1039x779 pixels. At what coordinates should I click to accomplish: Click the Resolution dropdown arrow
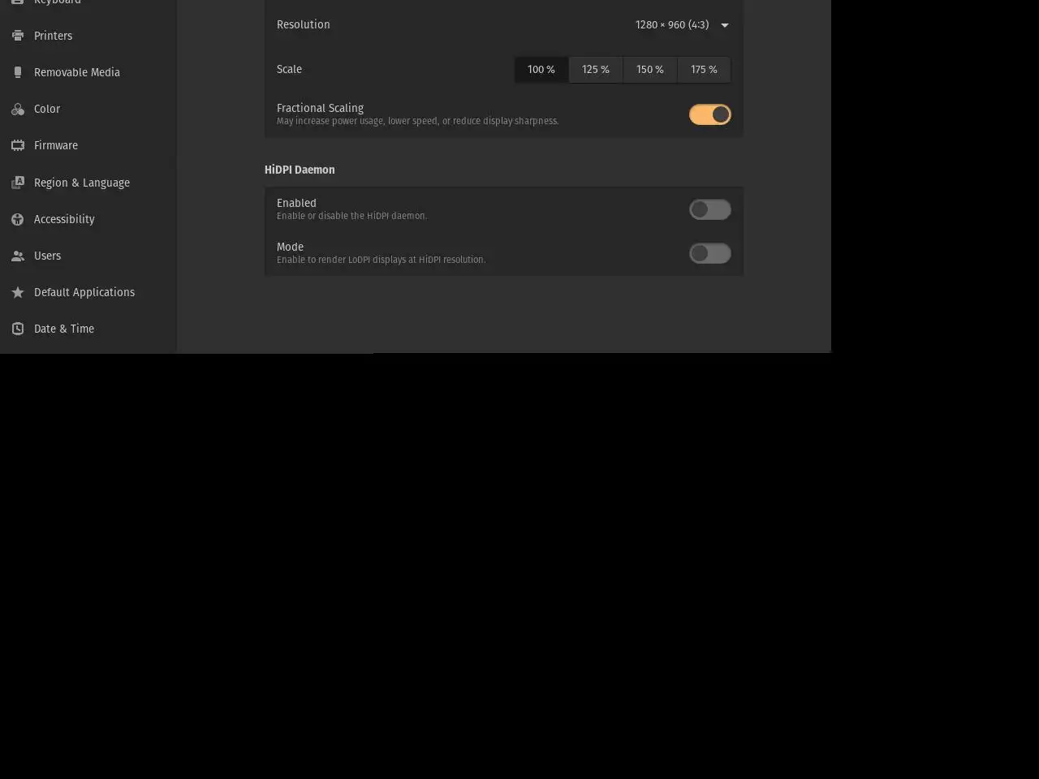pyautogui.click(x=725, y=25)
